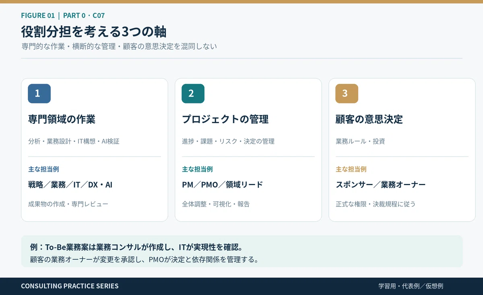Click the text "分析・業務設計・IT構想・AI検証"
The width and height of the screenshot is (483, 295).
pos(74,141)
